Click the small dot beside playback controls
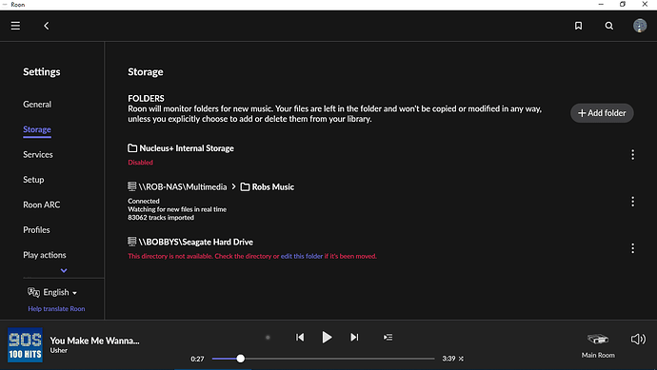657x370 pixels. 268,338
